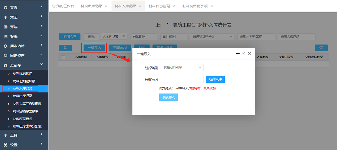Click the 货物进项税 column header
Screen dimensions: 337x150
point(286,57)
